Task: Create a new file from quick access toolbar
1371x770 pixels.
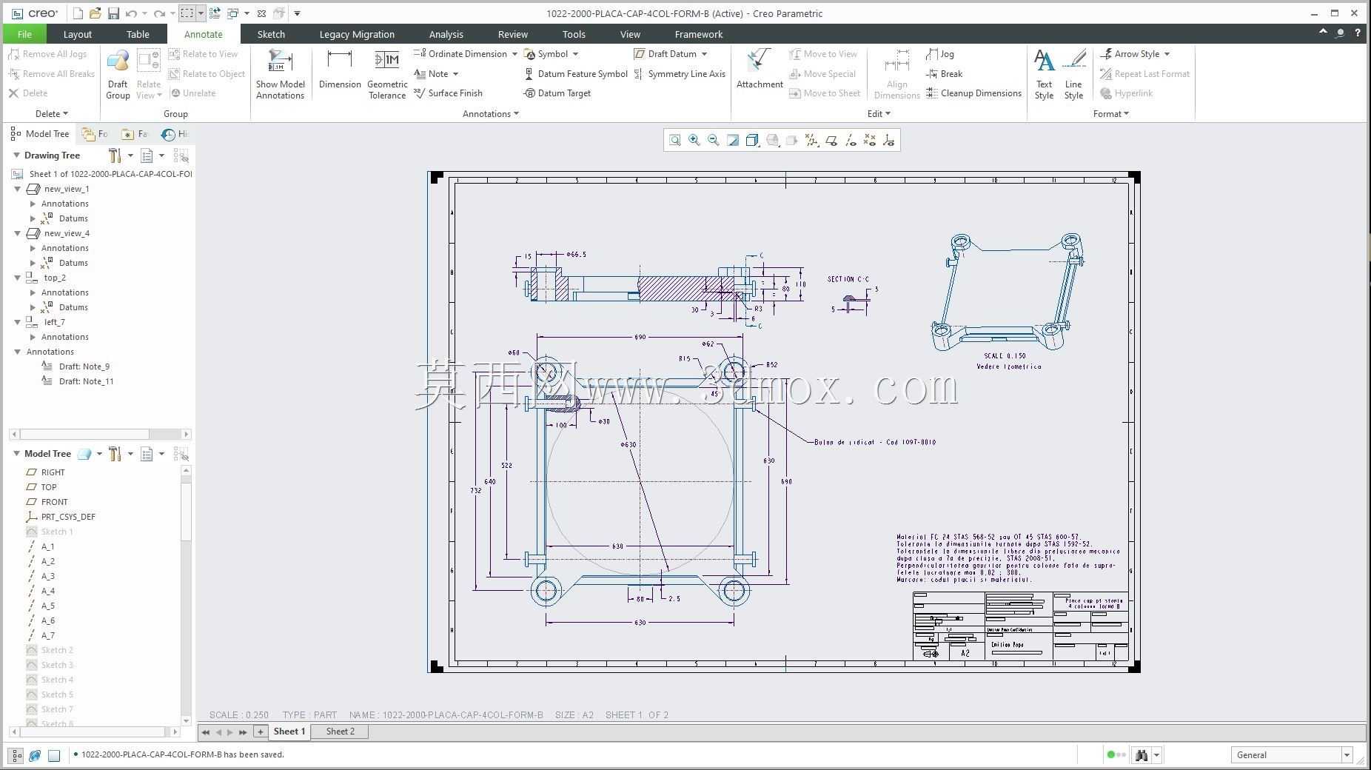Action: tap(78, 13)
